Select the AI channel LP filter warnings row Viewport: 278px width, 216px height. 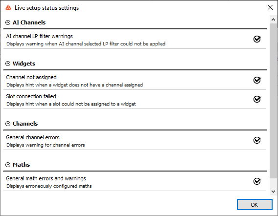135,39
